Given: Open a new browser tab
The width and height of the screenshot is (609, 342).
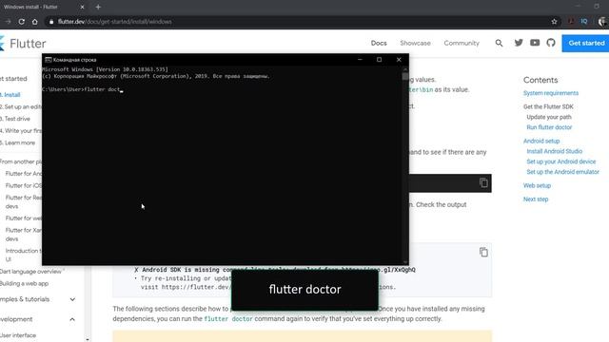Looking at the screenshot, I should pyautogui.click(x=98, y=7).
